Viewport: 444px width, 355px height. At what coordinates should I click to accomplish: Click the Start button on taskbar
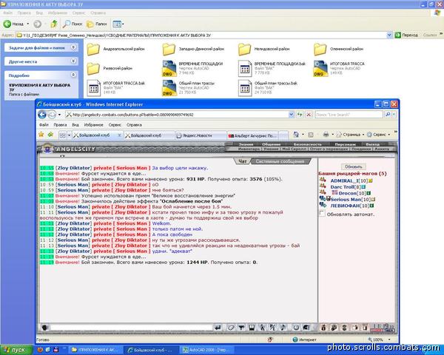(16, 350)
